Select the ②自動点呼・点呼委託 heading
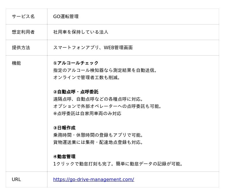This screenshot has width=230, height=196. click(76, 92)
